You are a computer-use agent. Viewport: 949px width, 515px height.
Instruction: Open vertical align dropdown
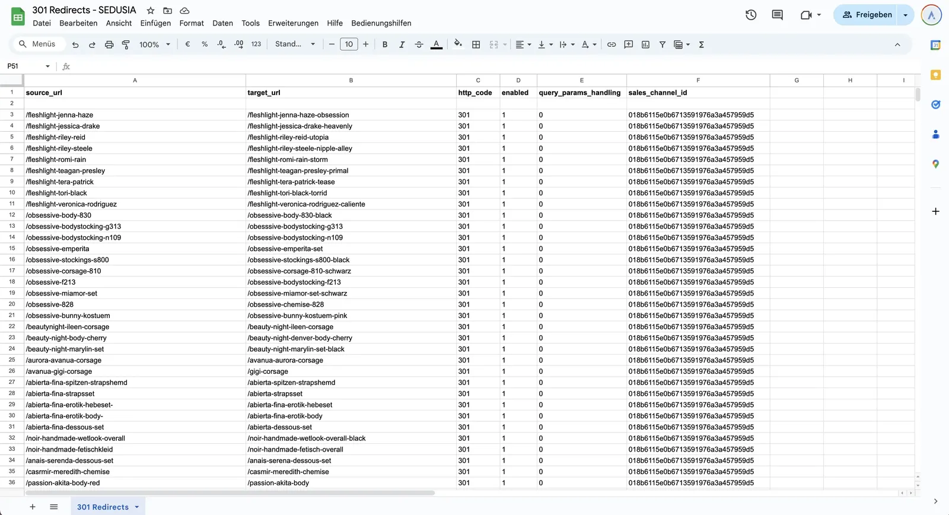545,44
